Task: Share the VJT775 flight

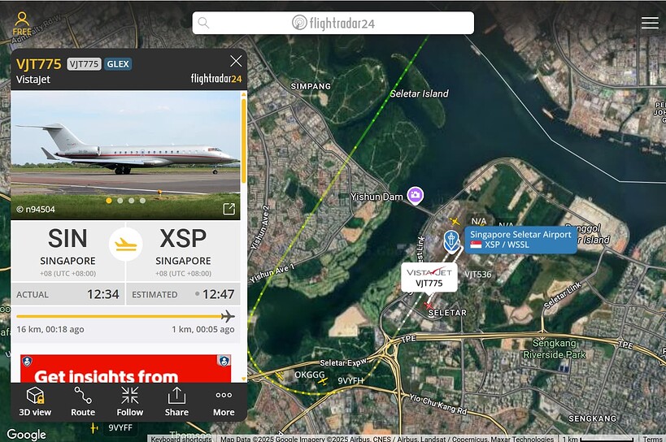Action: tap(176, 401)
